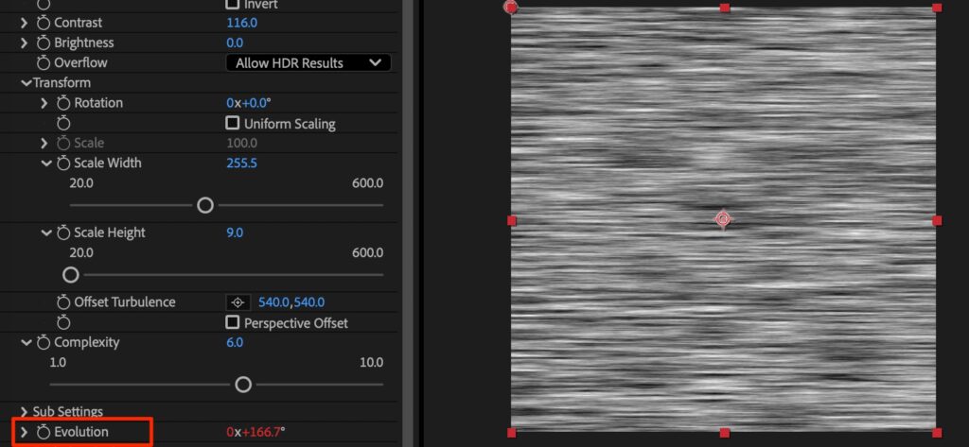Open the Overflow Allow HDR Results dropdown
The width and height of the screenshot is (969, 447).
308,62
